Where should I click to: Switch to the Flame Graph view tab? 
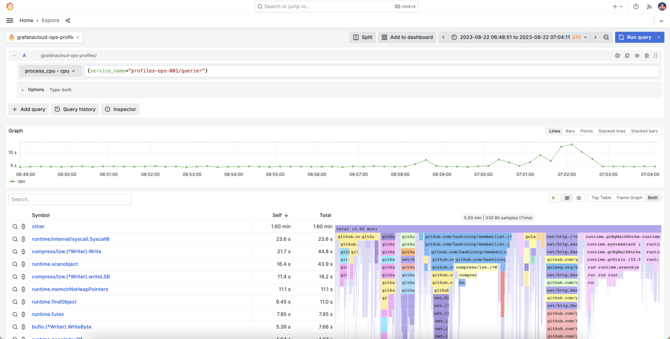click(629, 198)
